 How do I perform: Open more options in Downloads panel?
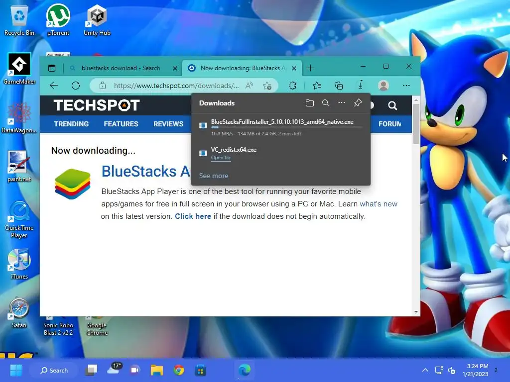tap(342, 102)
